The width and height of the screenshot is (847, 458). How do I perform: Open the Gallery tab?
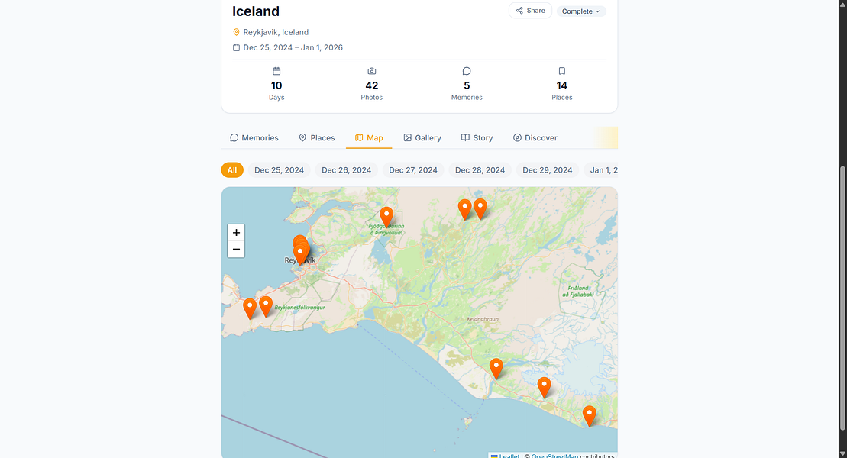(422, 137)
